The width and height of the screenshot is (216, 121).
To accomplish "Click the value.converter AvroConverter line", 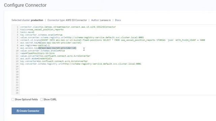I will 55,56.
